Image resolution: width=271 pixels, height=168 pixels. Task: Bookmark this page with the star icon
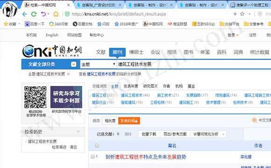pyautogui.click(x=242, y=14)
